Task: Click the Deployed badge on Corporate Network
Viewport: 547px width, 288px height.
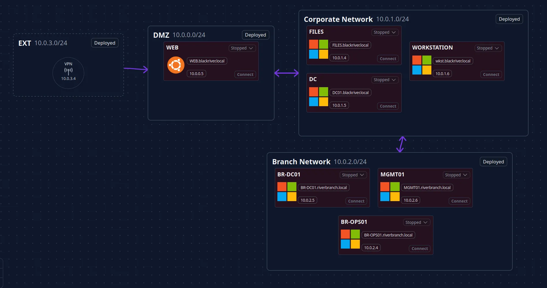Action: [x=509, y=19]
